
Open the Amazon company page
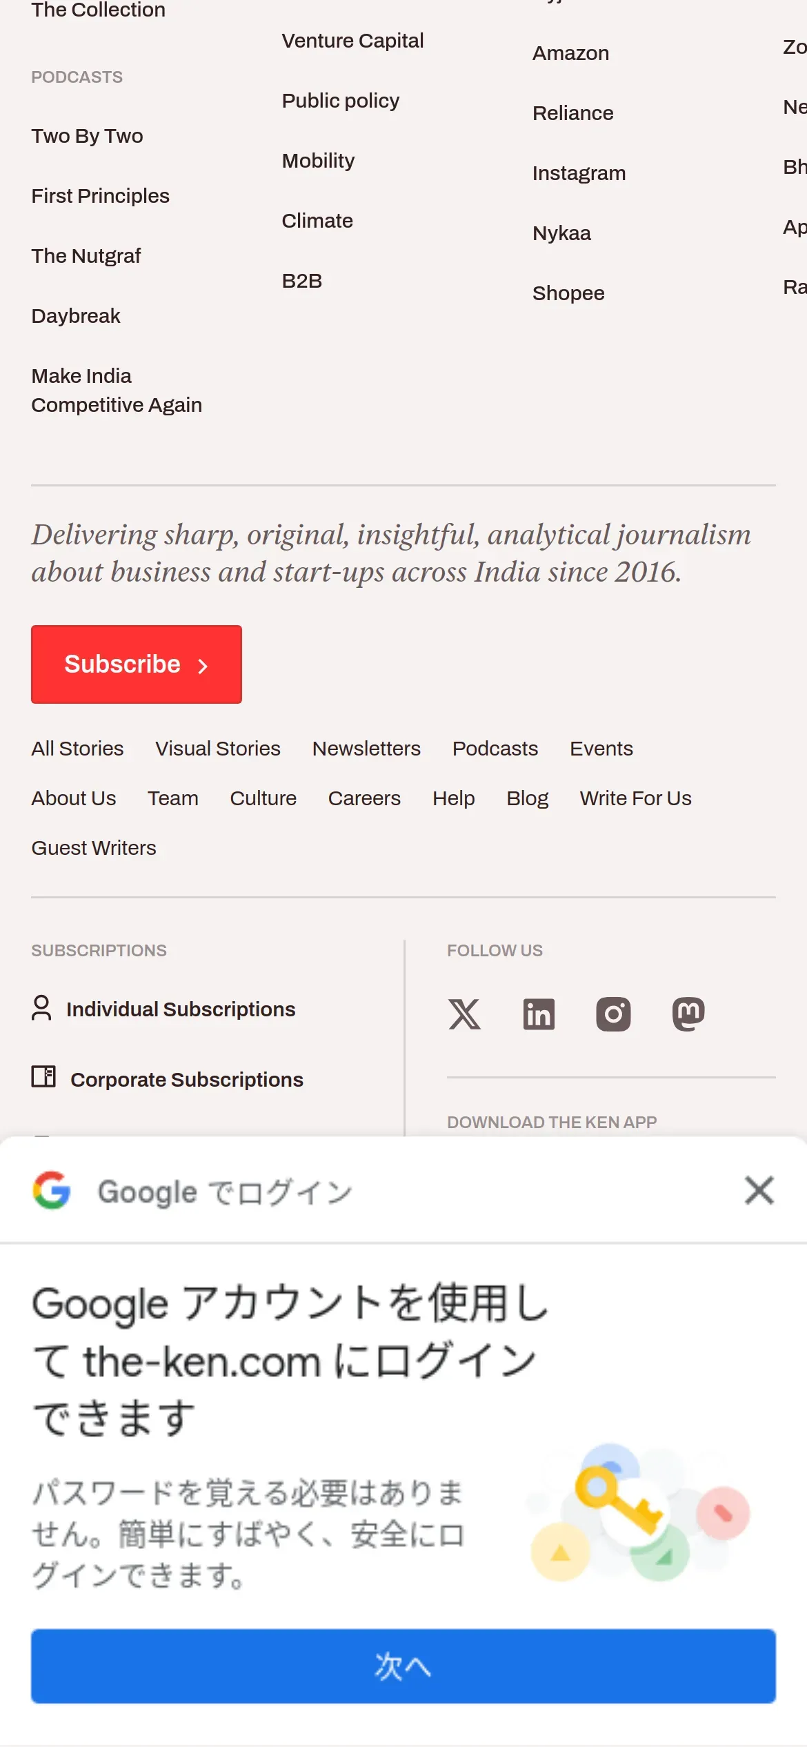[x=571, y=53]
